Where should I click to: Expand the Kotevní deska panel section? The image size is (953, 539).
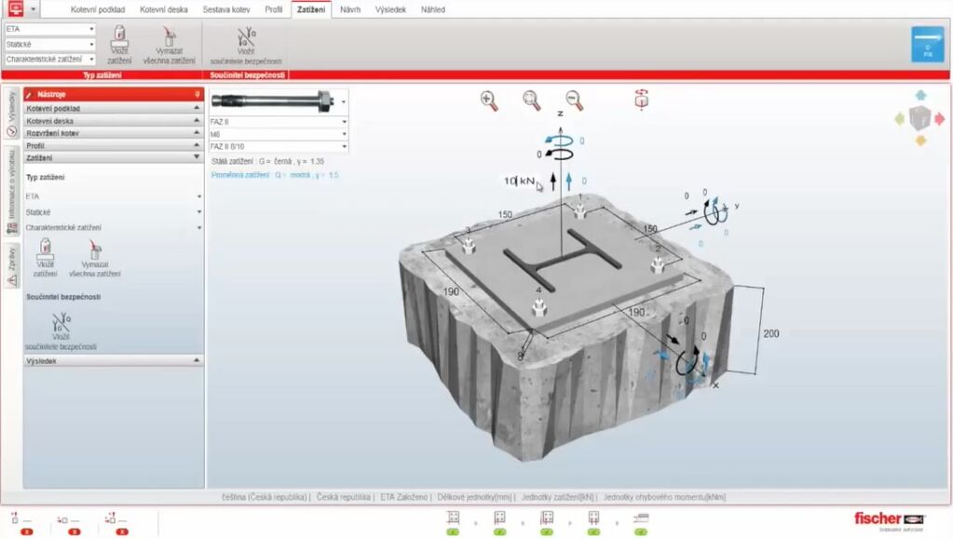[113, 121]
